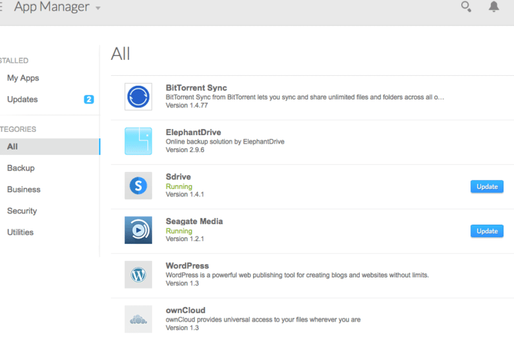Screen dimensions: 514x340
Task: Open the Updates section in sidebar
Action: [22, 99]
